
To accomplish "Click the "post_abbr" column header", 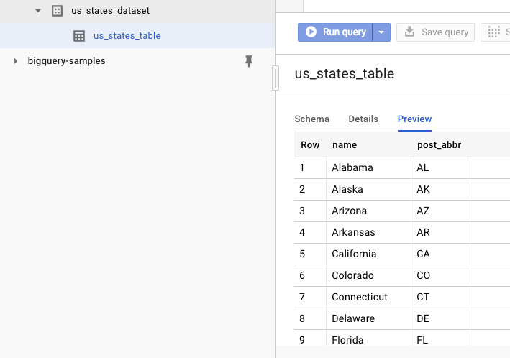I will coord(439,145).
